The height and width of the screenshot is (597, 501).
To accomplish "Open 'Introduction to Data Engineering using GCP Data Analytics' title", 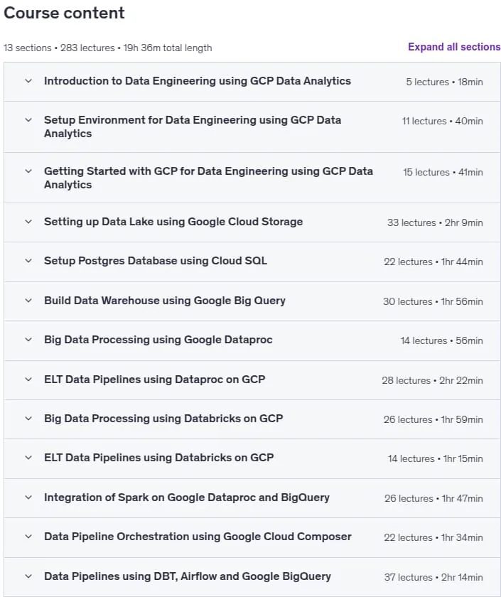I will coord(198,81).
